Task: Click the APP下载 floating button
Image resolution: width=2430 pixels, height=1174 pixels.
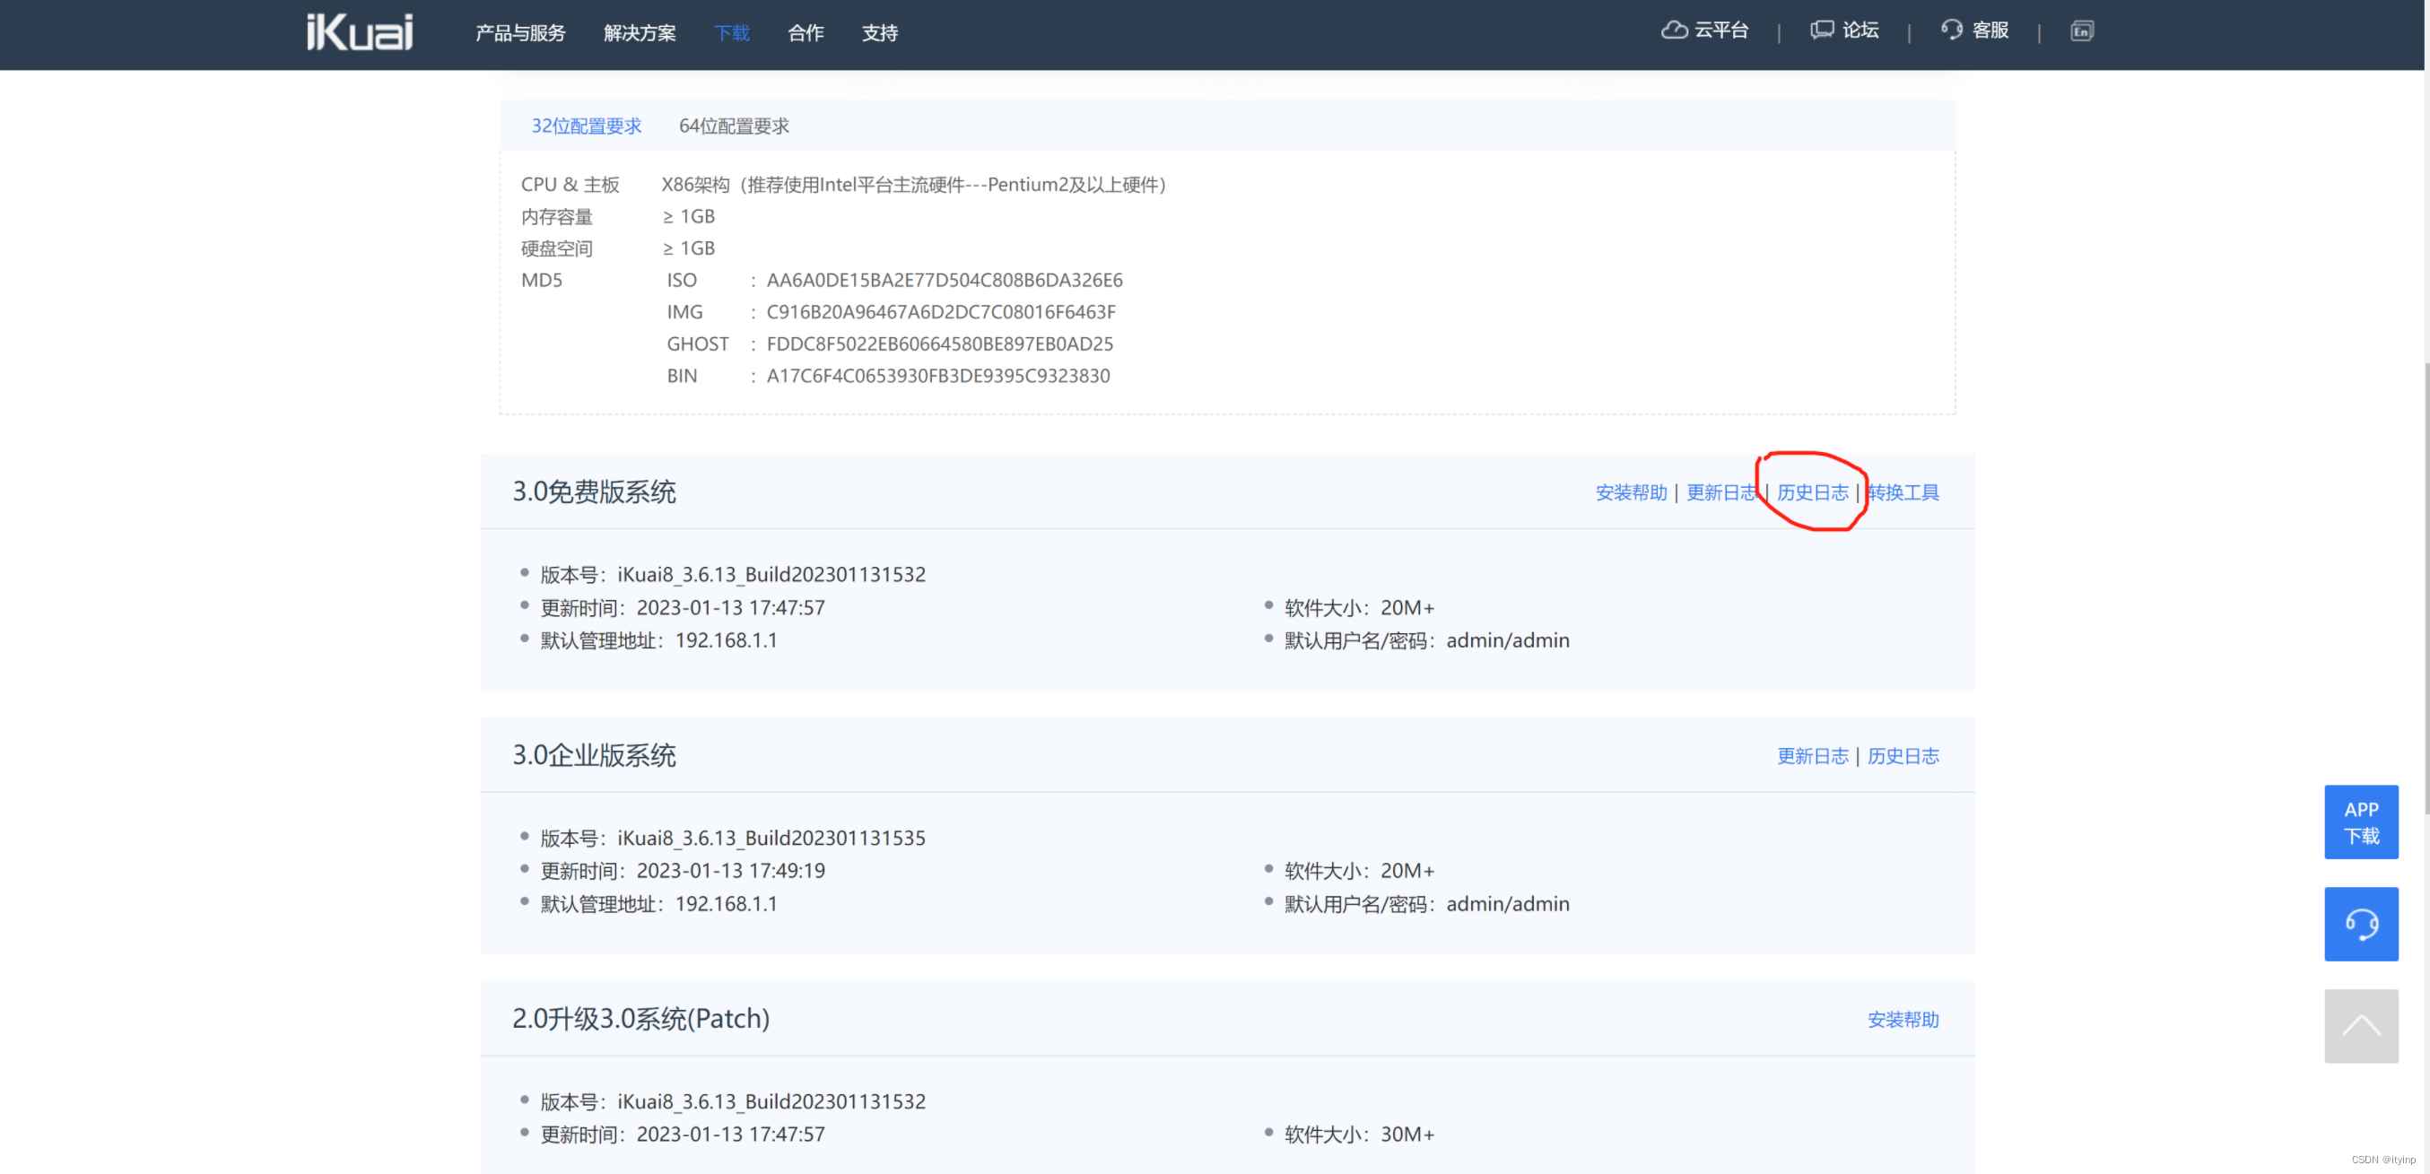Action: pyautogui.click(x=2362, y=822)
